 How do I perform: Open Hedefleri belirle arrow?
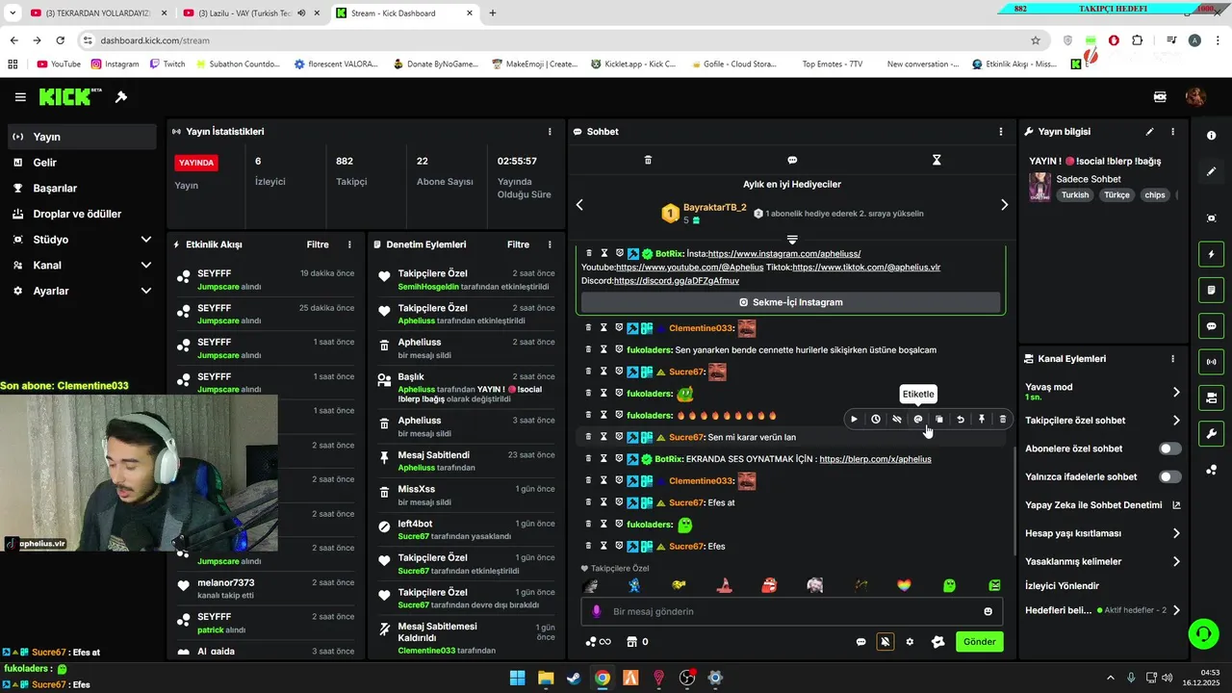click(x=1176, y=610)
